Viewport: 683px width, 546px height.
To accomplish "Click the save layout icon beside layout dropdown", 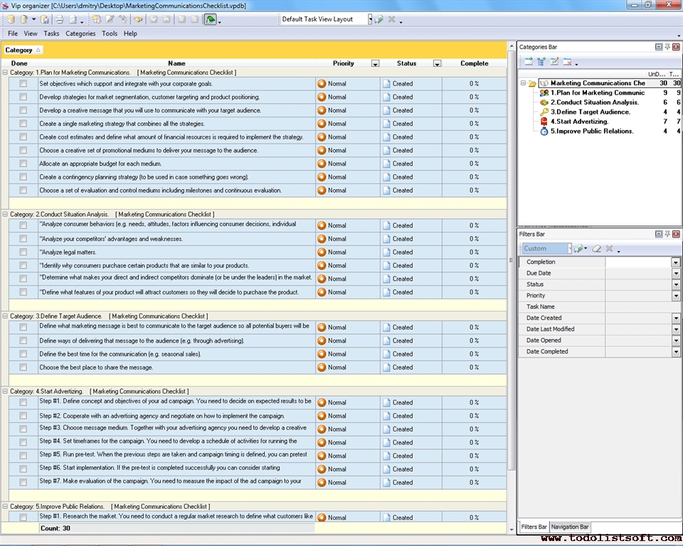I will click(x=378, y=19).
